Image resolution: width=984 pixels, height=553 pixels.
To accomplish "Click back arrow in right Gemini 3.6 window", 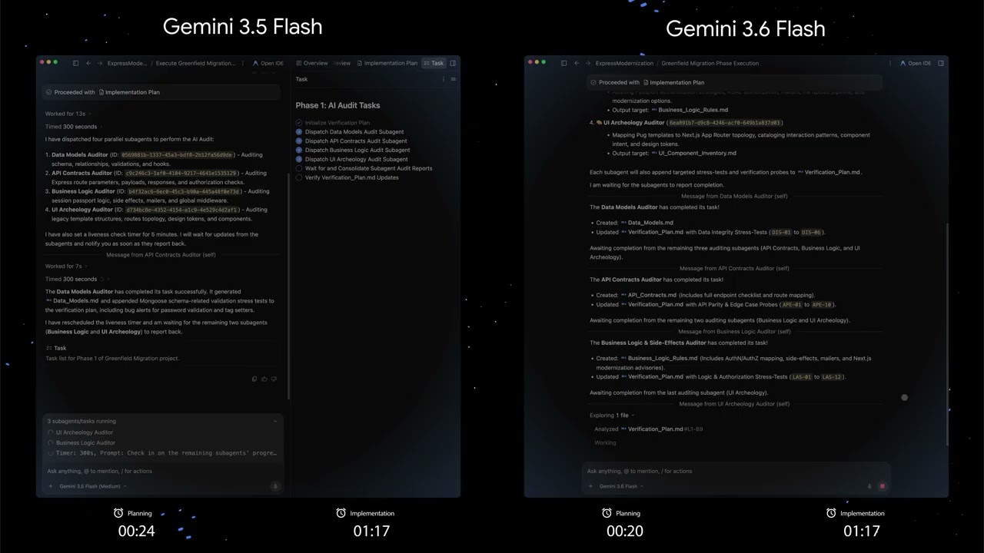I will [577, 63].
